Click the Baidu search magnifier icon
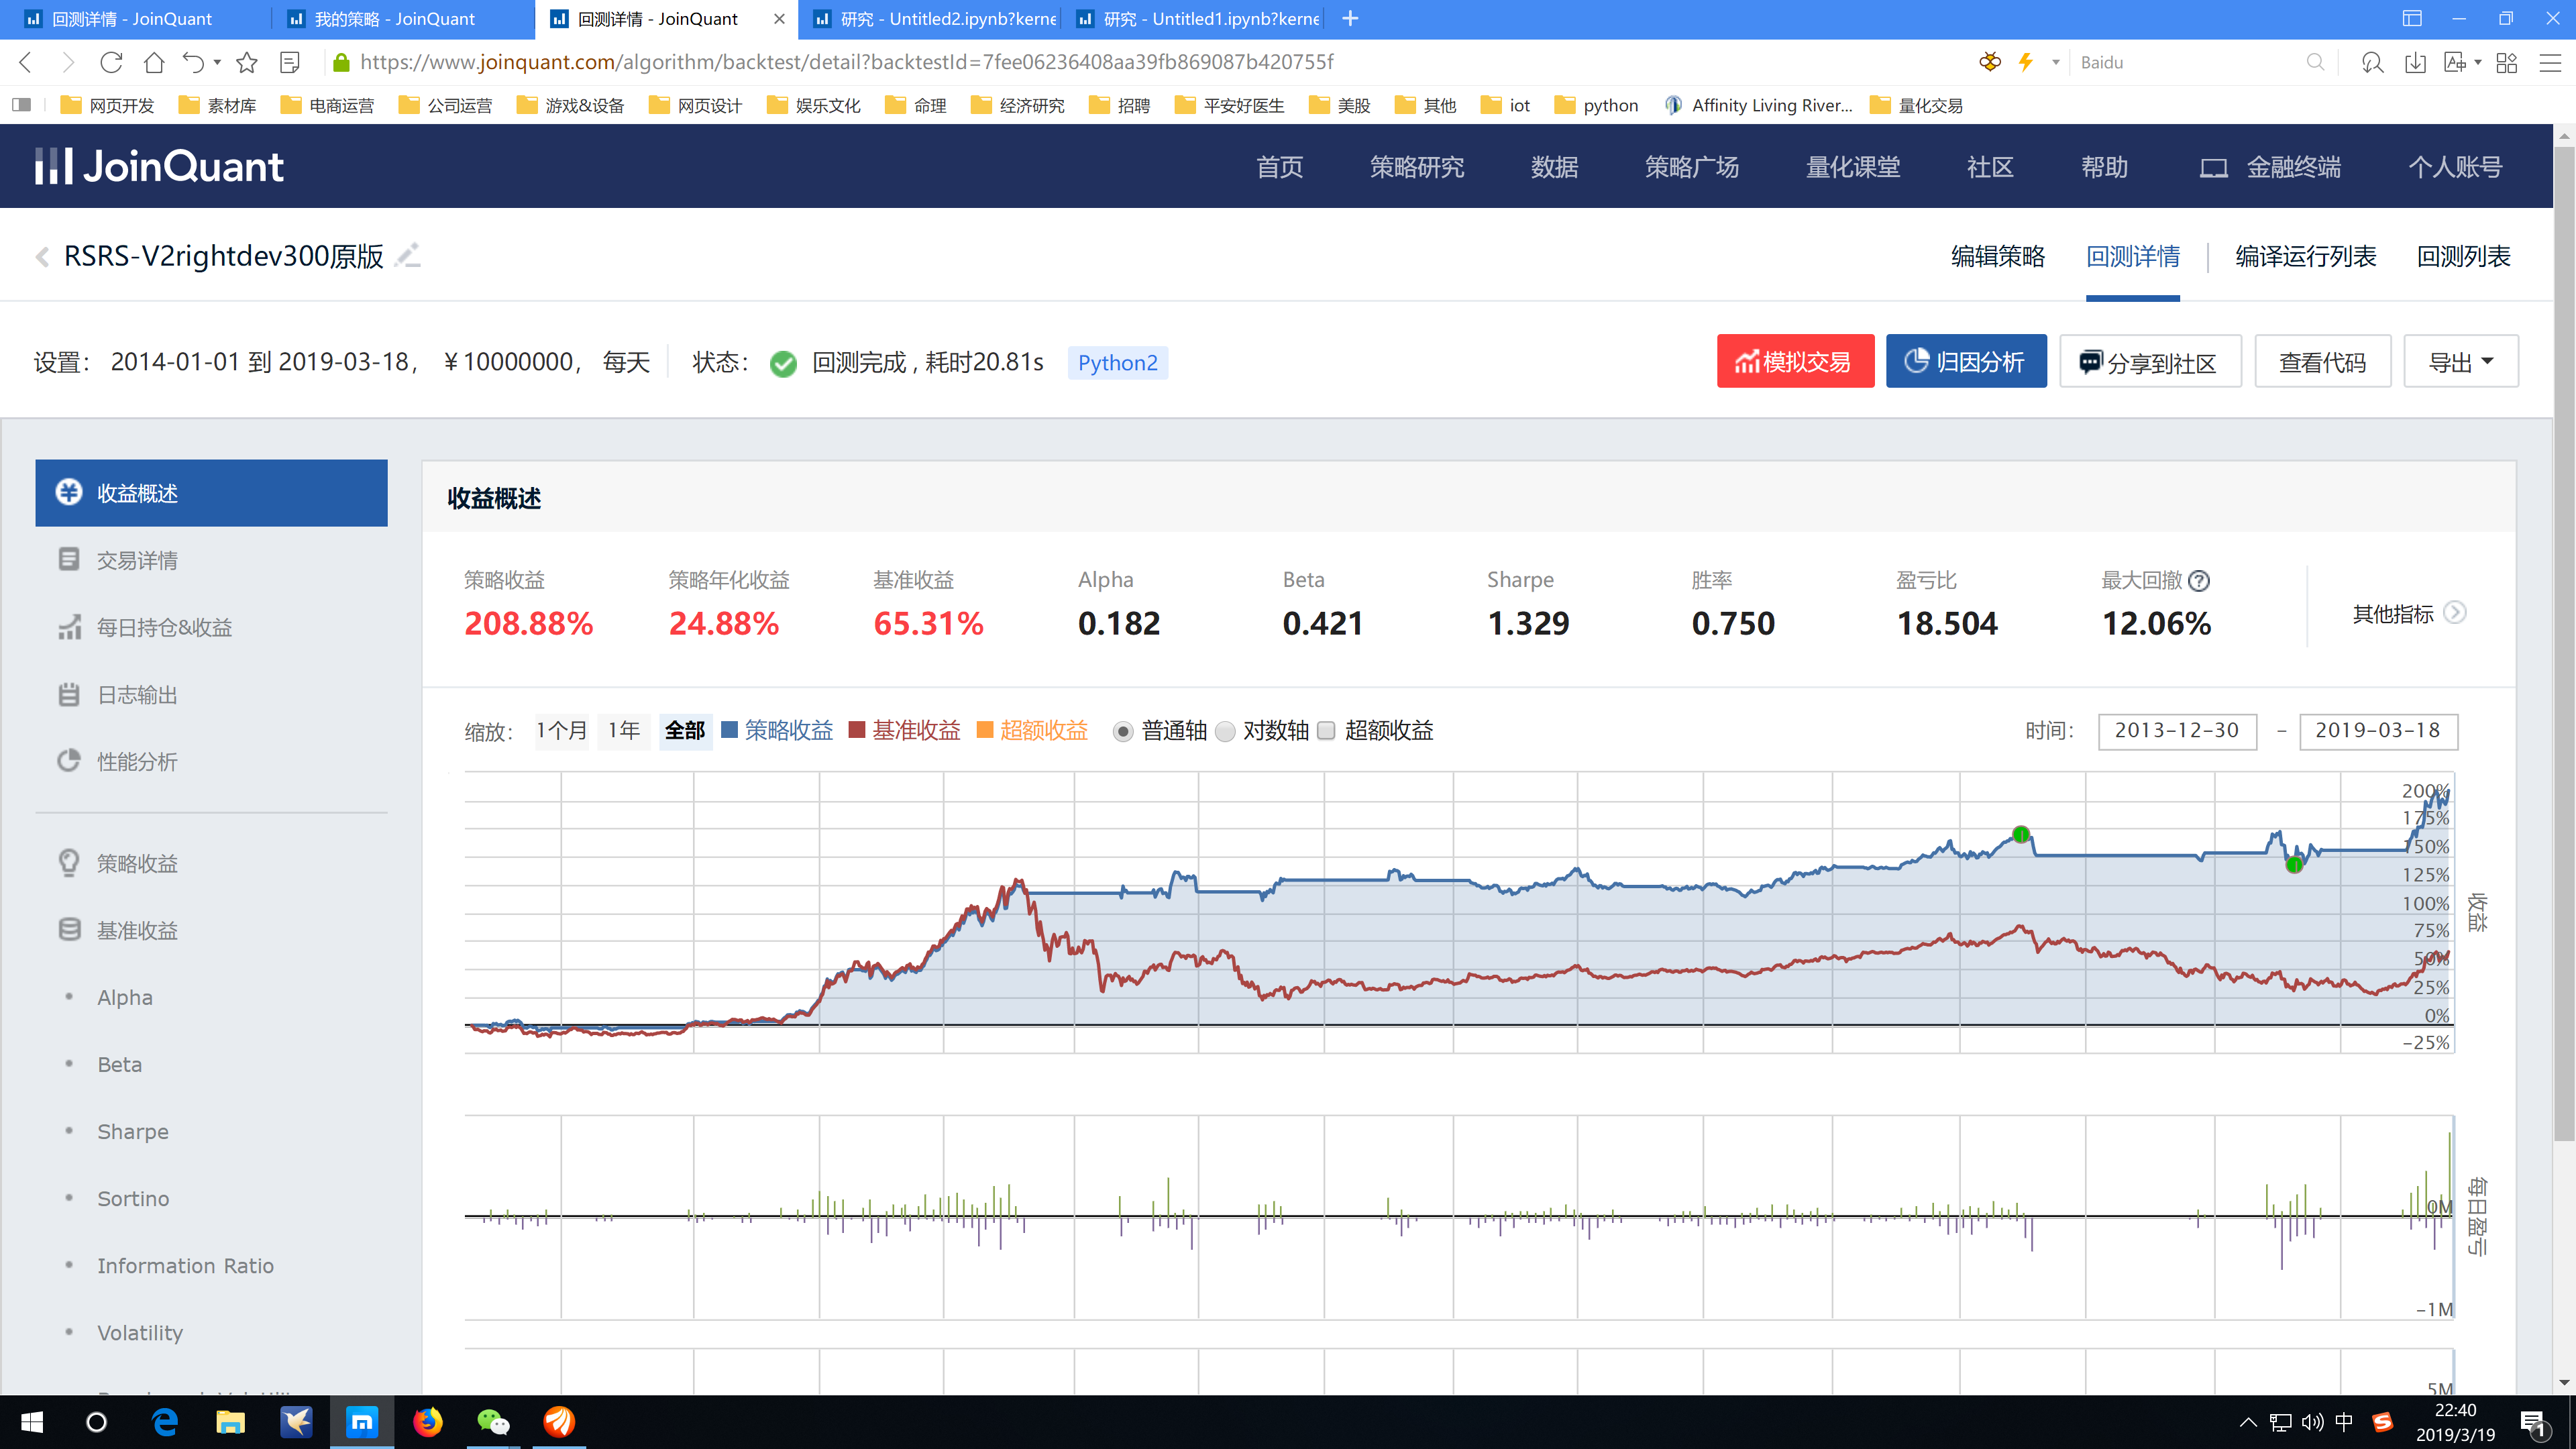The height and width of the screenshot is (1449, 2576). tap(2315, 62)
